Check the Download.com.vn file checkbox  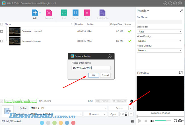point(1,41)
